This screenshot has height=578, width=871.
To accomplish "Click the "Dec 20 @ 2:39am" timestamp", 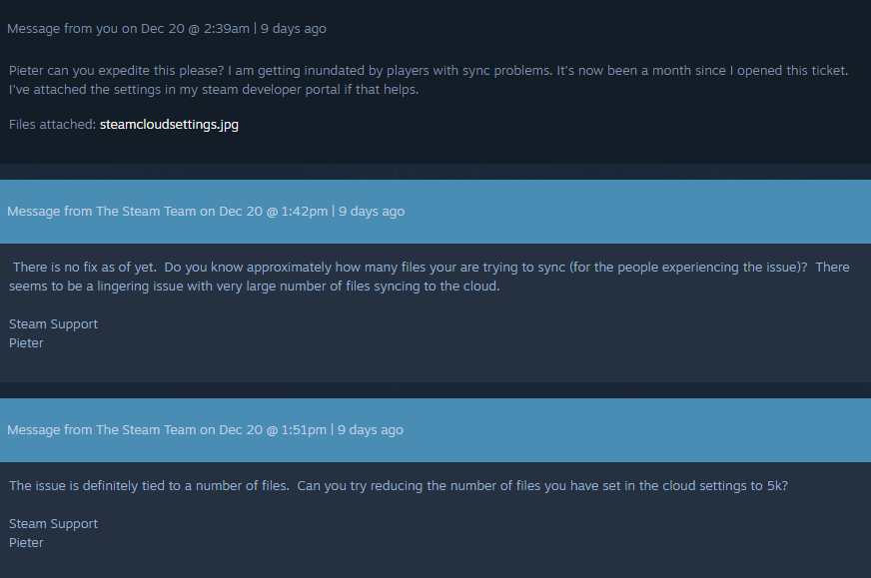I will click(195, 29).
